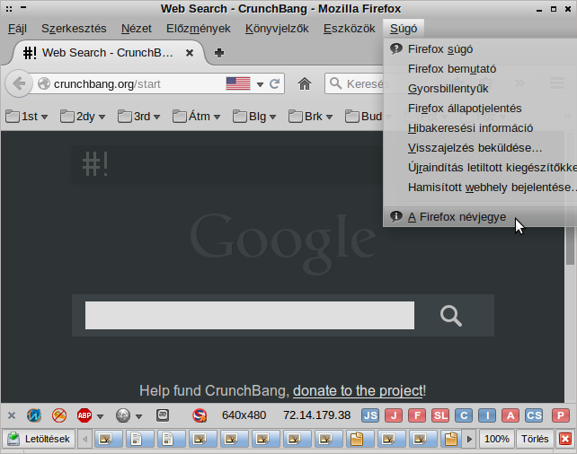The image size is (577, 454).
Task: Open the Fájl menu
Action: coord(17,29)
